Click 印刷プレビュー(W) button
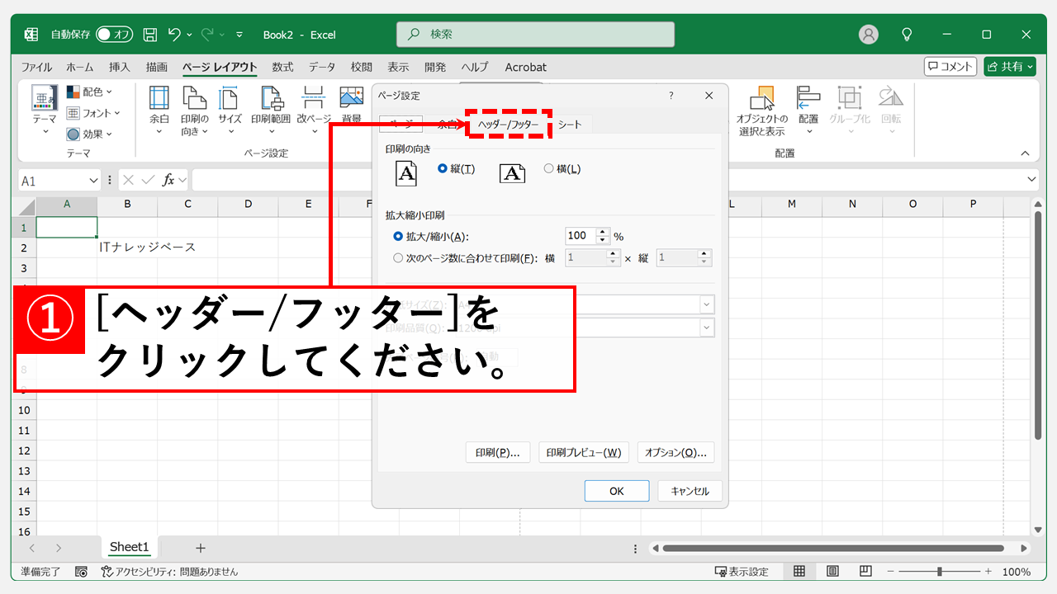The width and height of the screenshot is (1057, 594). point(584,452)
